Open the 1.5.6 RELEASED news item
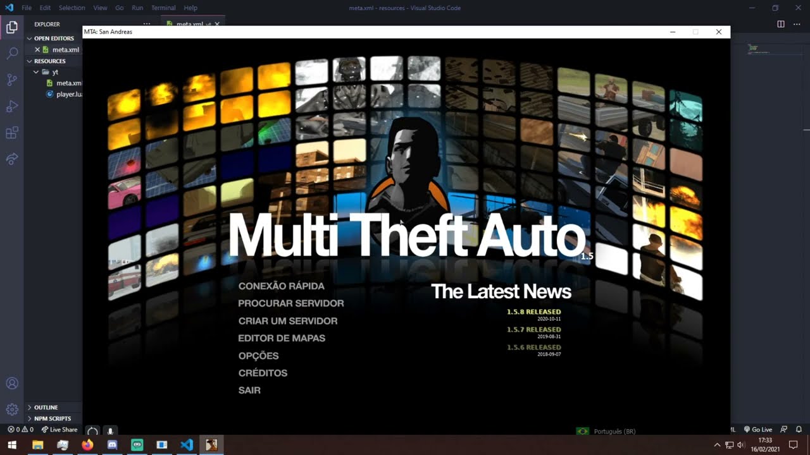Image resolution: width=810 pixels, height=455 pixels. pyautogui.click(x=533, y=347)
